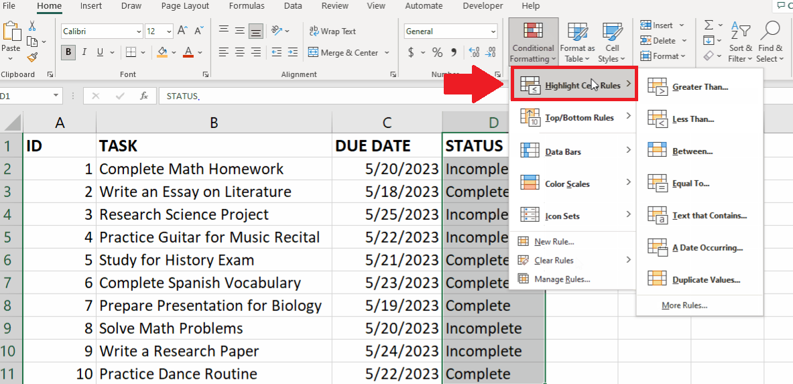
Task: Switch to the Page Layout tab
Action: tap(185, 6)
